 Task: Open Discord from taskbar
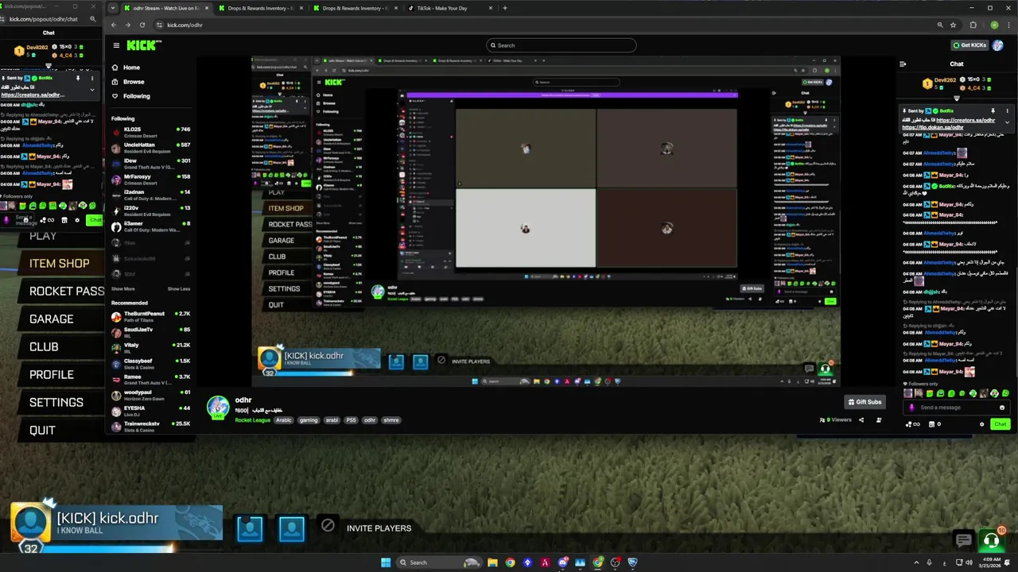pos(563,562)
